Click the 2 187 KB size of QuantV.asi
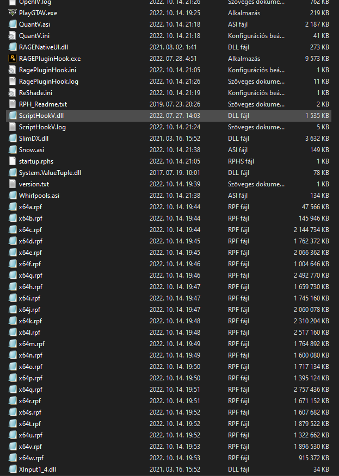The height and width of the screenshot is (476, 339). pyautogui.click(x=317, y=24)
